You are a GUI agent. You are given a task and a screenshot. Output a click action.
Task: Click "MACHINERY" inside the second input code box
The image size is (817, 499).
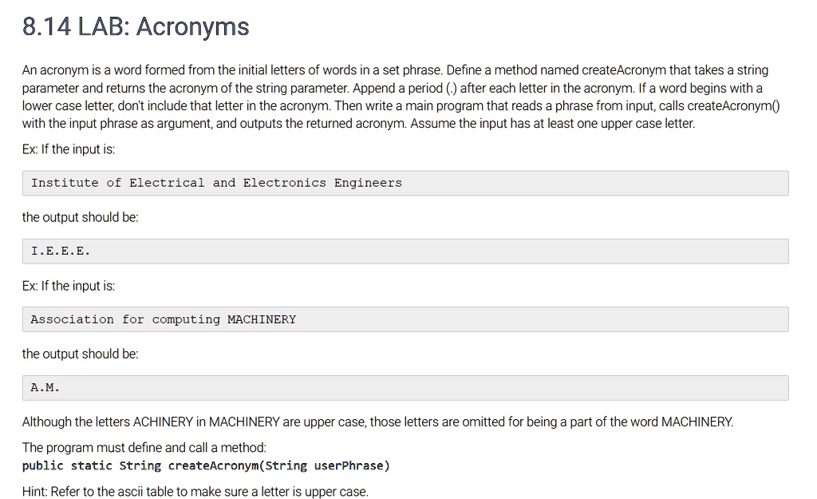tap(262, 319)
